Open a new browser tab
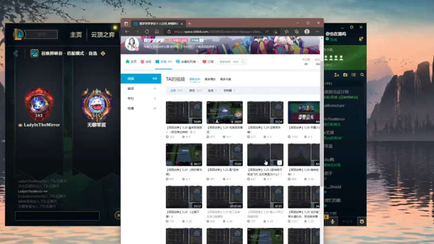Viewport: 434px width, 244px height. [189, 23]
